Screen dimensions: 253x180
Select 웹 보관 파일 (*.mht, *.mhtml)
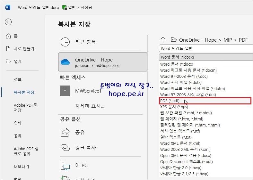pos(186,113)
